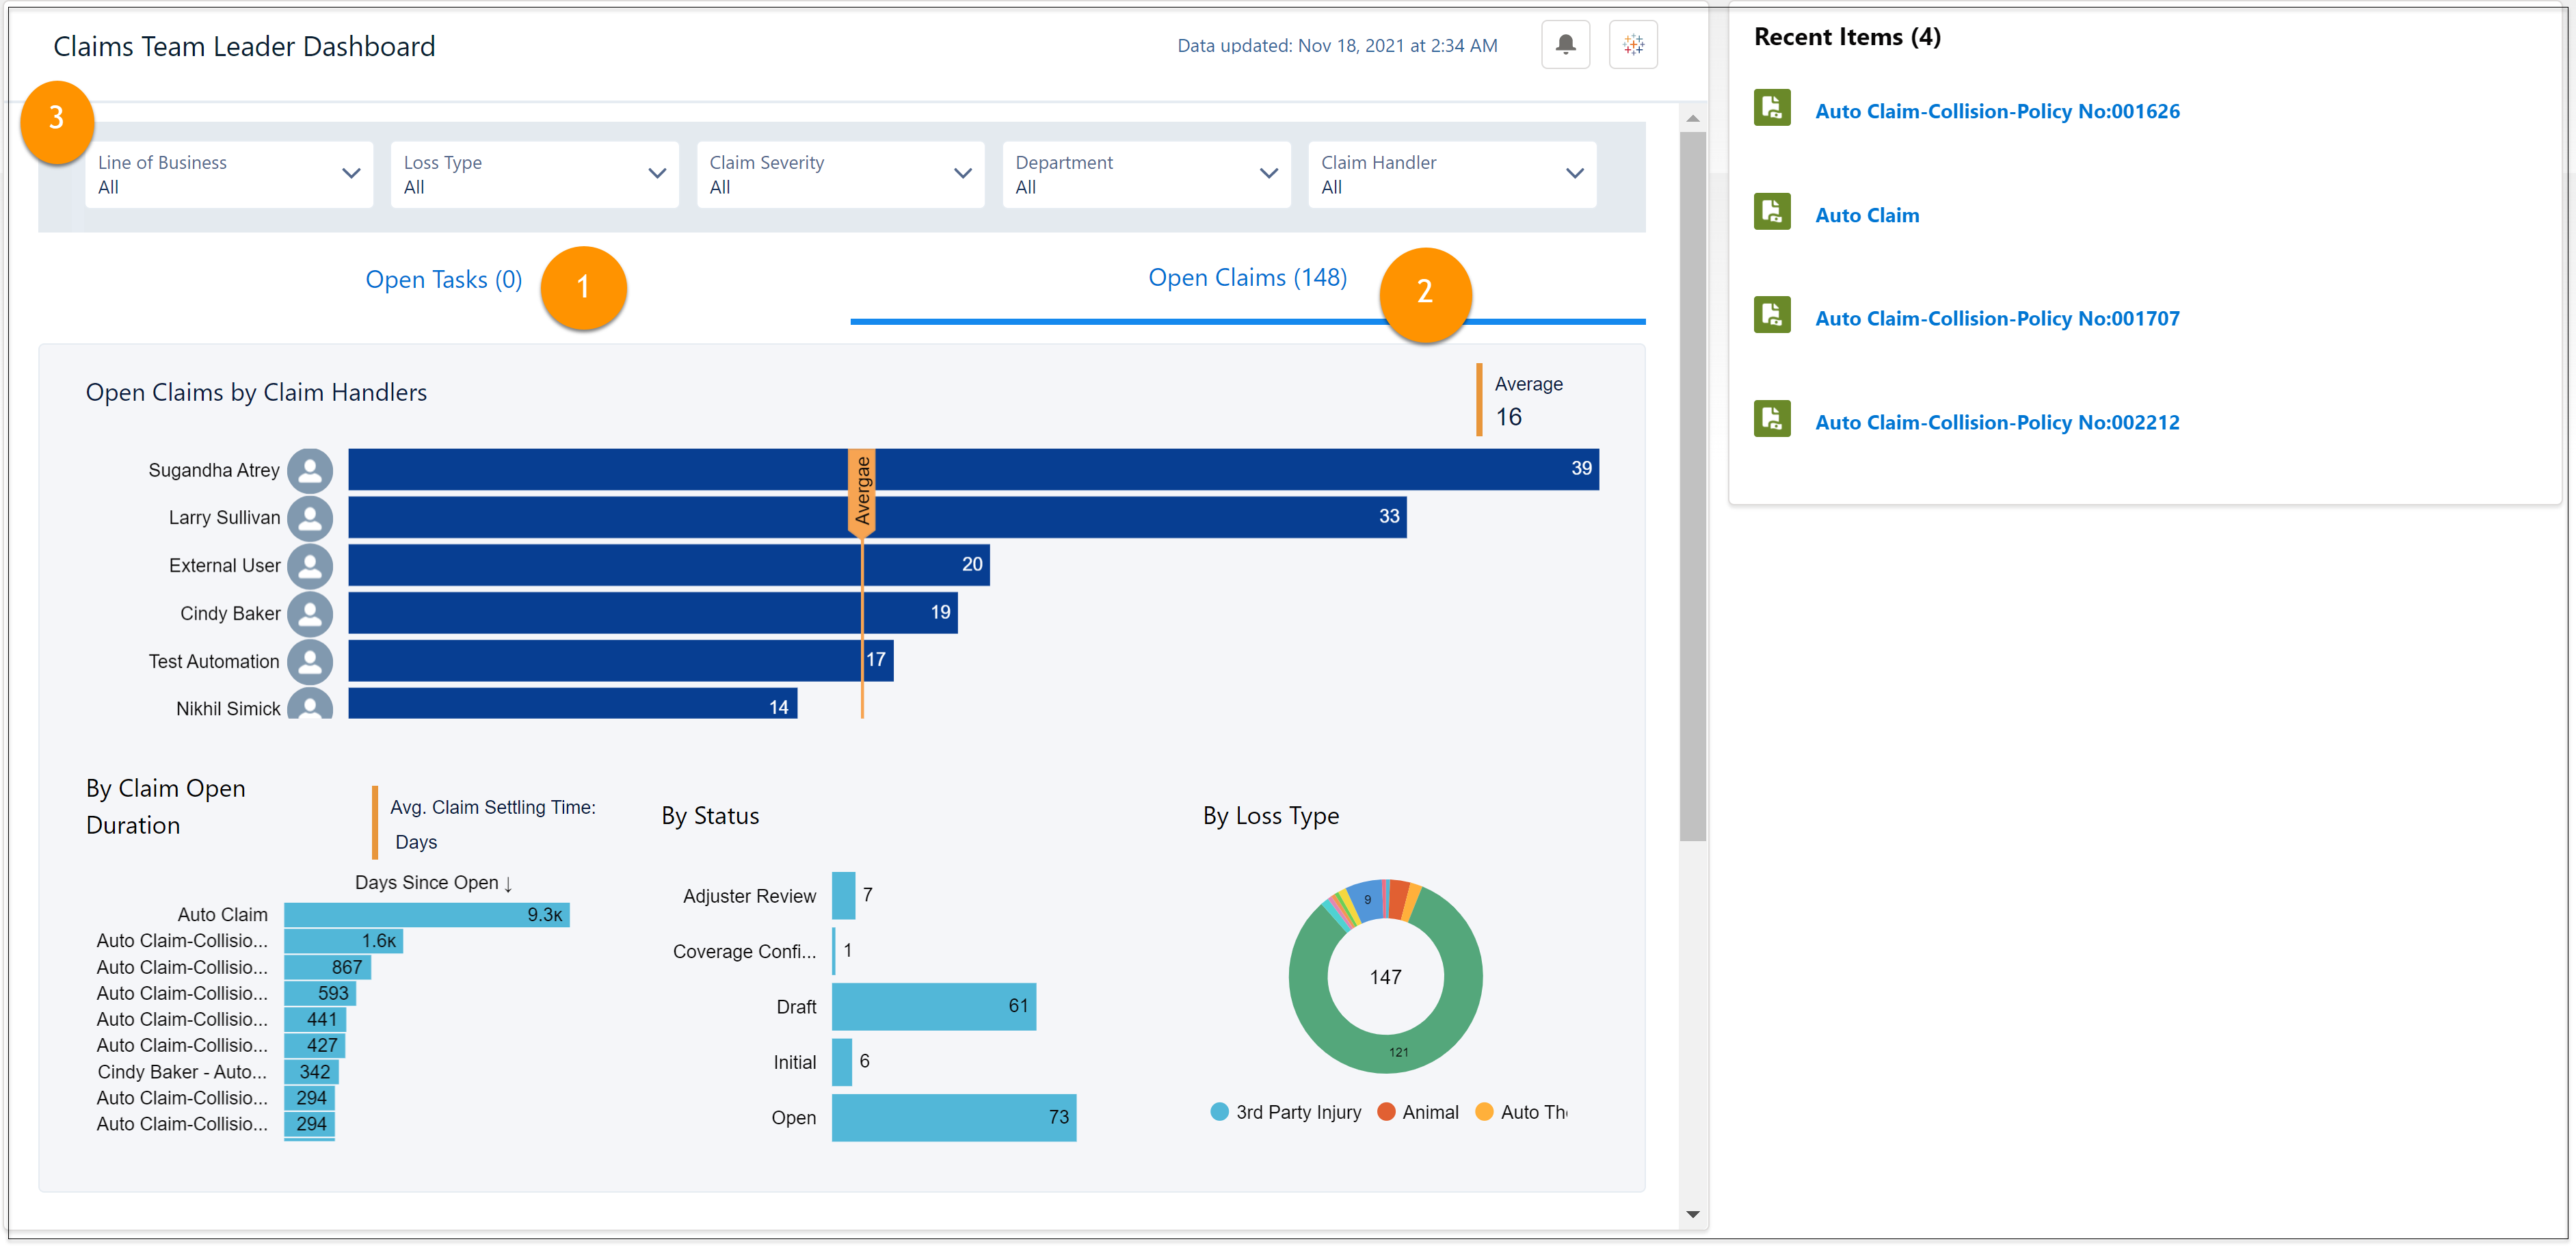Click Larry Sullivan's avatar icon

pos(310,518)
